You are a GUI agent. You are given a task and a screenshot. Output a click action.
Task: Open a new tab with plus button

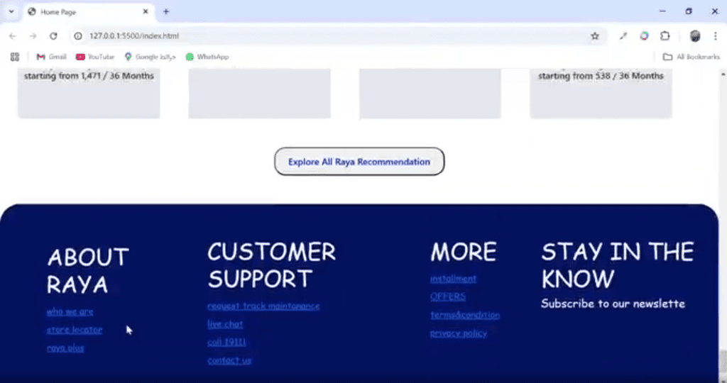click(x=166, y=11)
